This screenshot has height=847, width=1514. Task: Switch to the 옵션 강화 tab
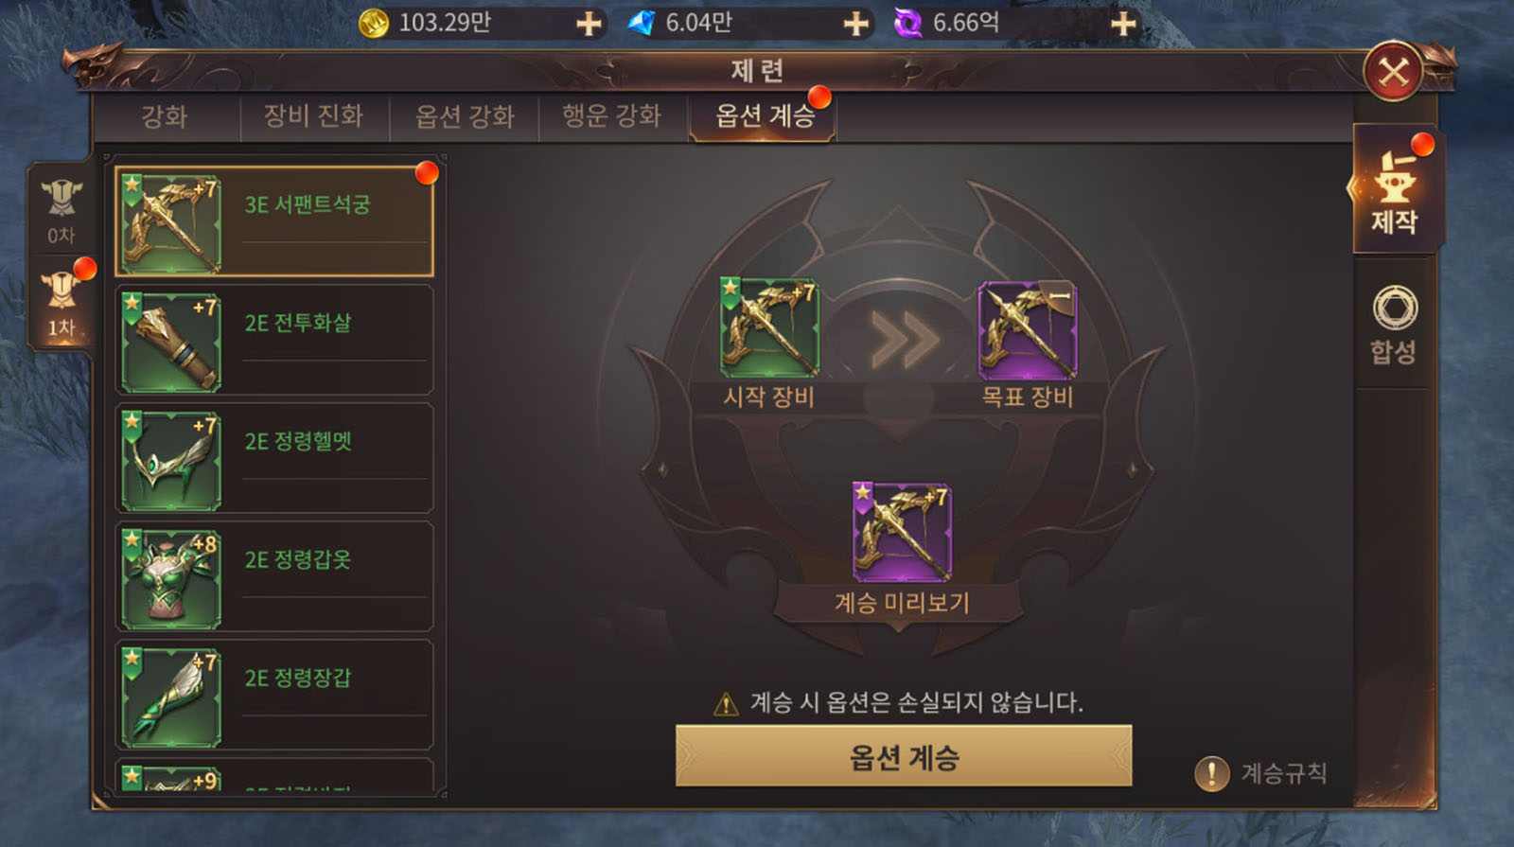coord(465,117)
